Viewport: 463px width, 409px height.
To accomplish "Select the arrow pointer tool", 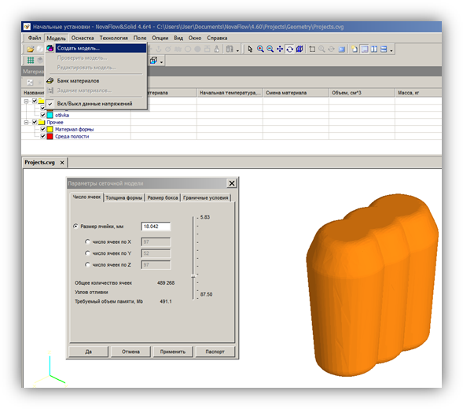I will point(251,49).
